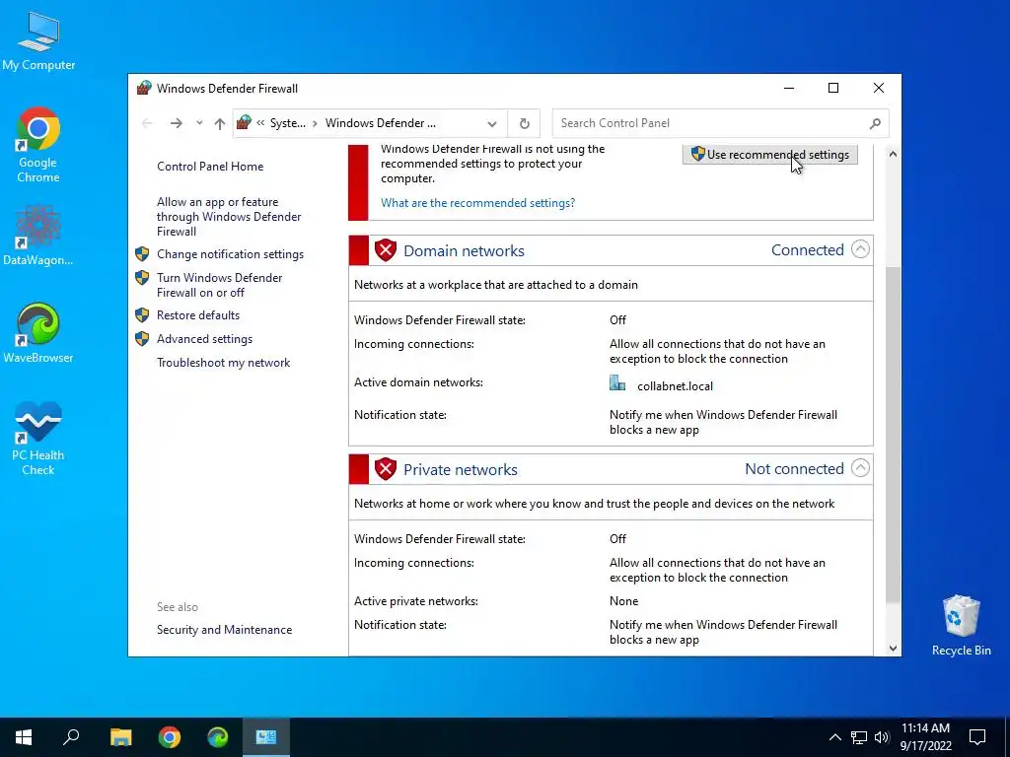Image resolution: width=1010 pixels, height=757 pixels.
Task: Click the Search Control Panel field
Action: click(x=720, y=123)
